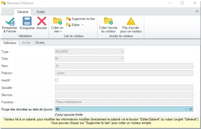
Task: Click the Enregistrer & Fermer checkmark icon
Action: [x=10, y=21]
